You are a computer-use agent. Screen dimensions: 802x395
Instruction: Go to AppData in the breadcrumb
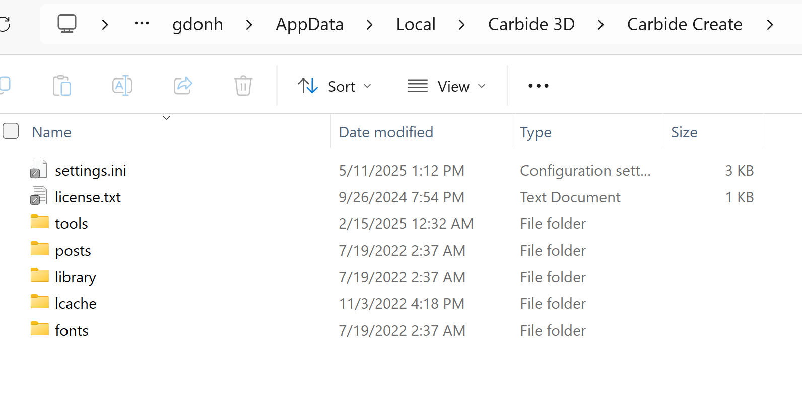[x=309, y=24]
